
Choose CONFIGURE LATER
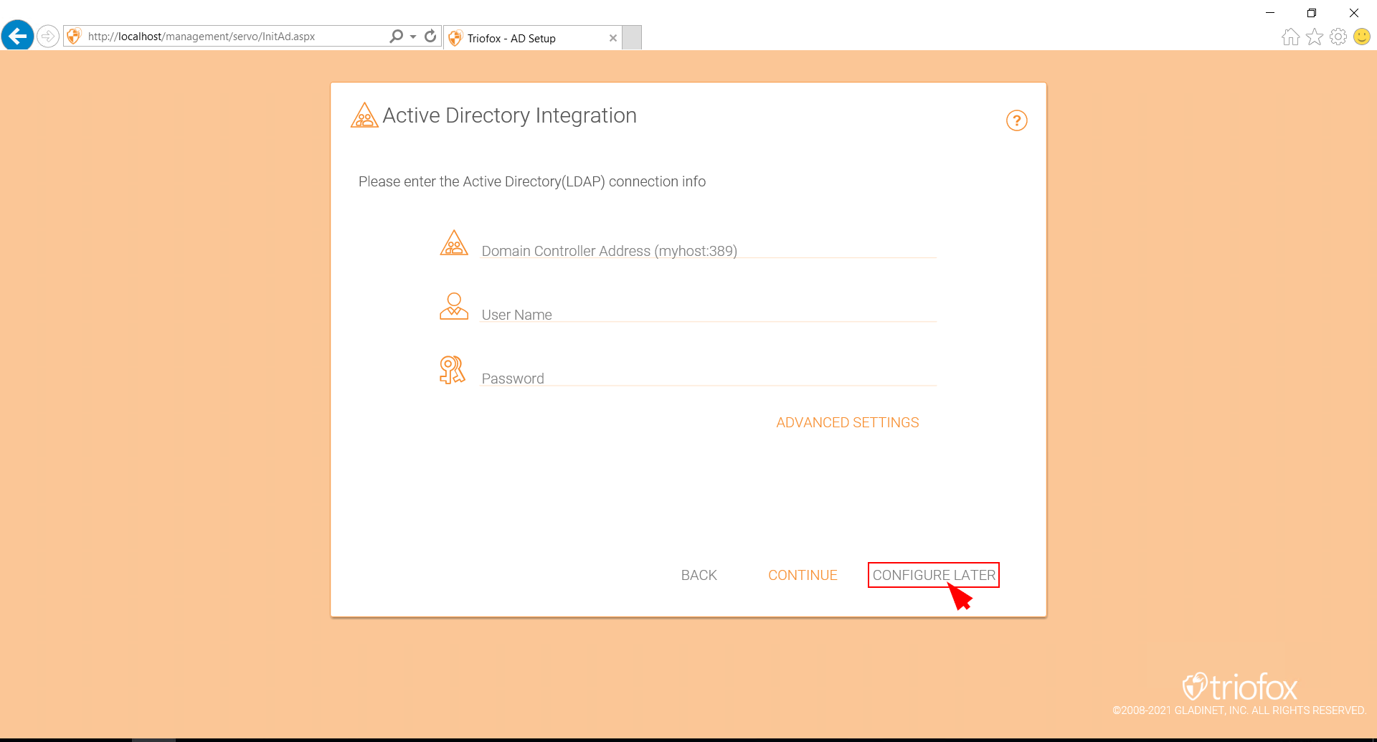click(934, 575)
